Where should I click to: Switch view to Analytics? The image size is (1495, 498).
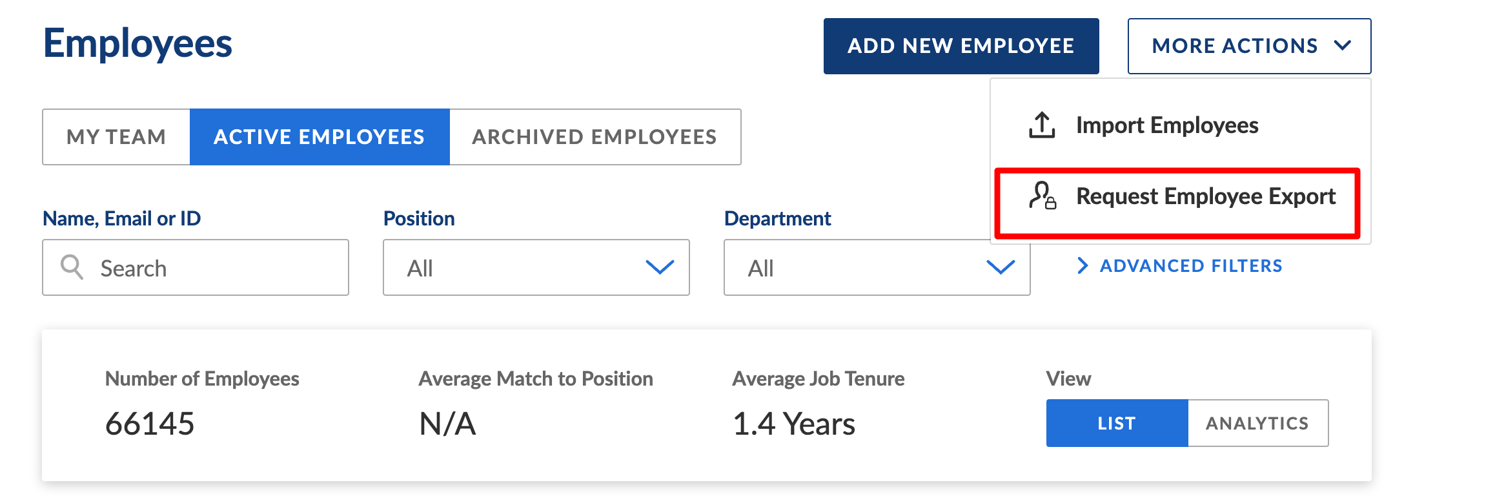(1257, 423)
